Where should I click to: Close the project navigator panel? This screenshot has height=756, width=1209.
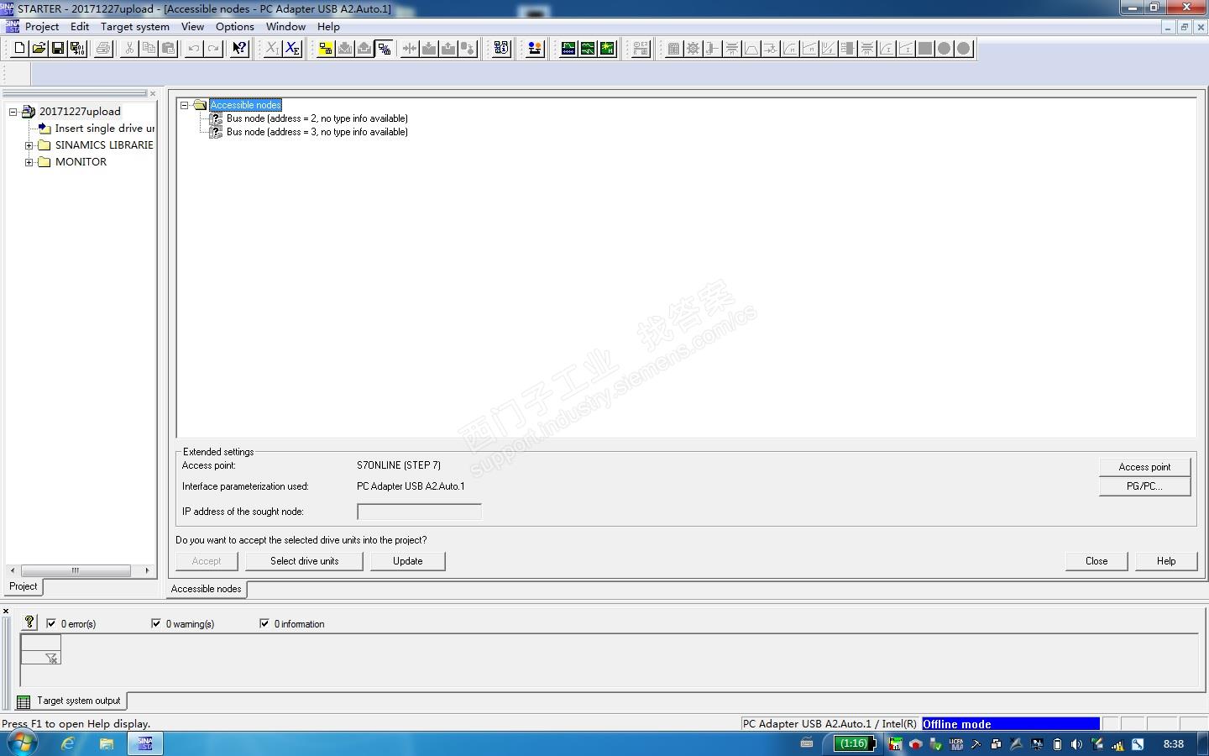[x=153, y=93]
